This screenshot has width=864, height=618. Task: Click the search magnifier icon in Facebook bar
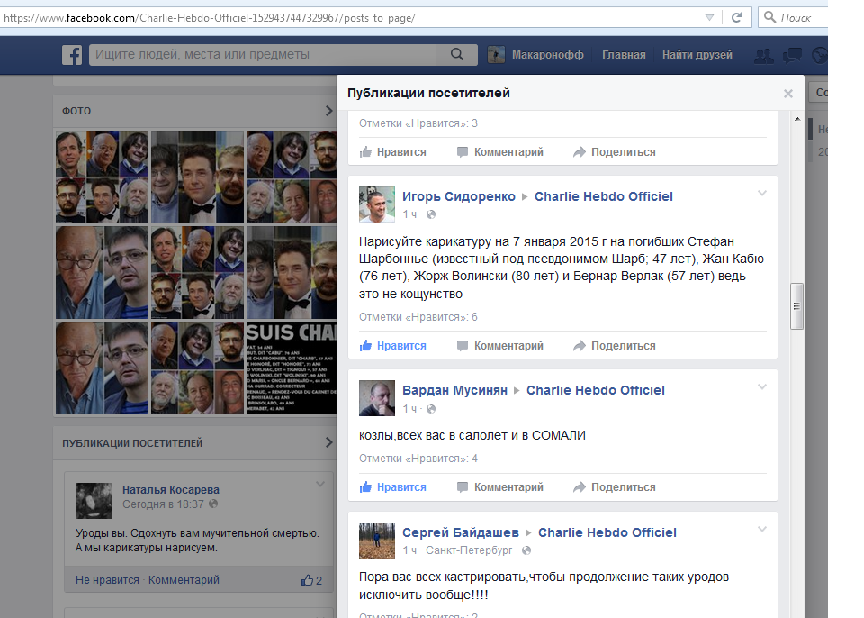[x=457, y=54]
